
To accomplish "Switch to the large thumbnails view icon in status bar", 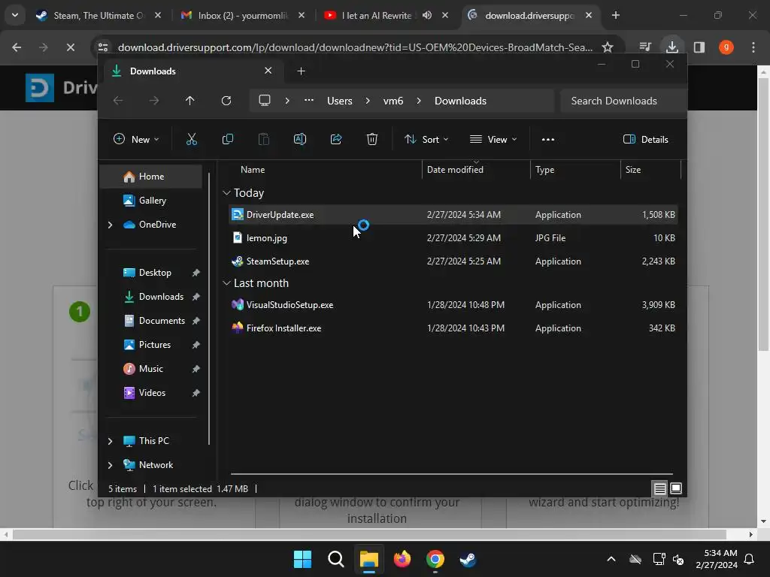I will pyautogui.click(x=676, y=488).
